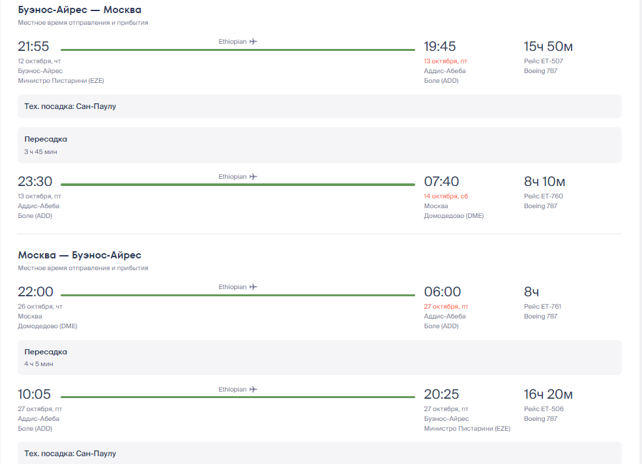Viewport: 642px width, 464px height.
Task: Click the flight number Рейс ET-760
Action: click(544, 196)
